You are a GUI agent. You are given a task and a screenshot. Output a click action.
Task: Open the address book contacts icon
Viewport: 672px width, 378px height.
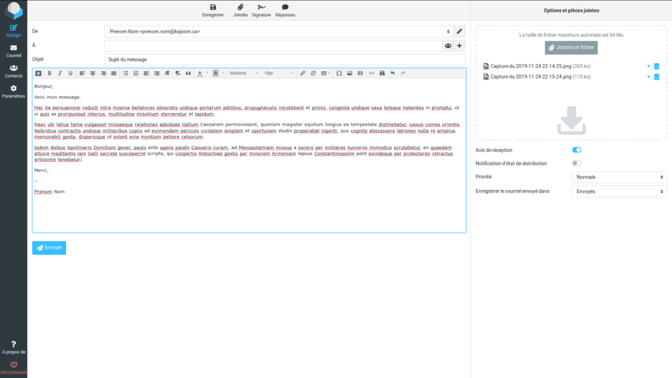pos(448,46)
